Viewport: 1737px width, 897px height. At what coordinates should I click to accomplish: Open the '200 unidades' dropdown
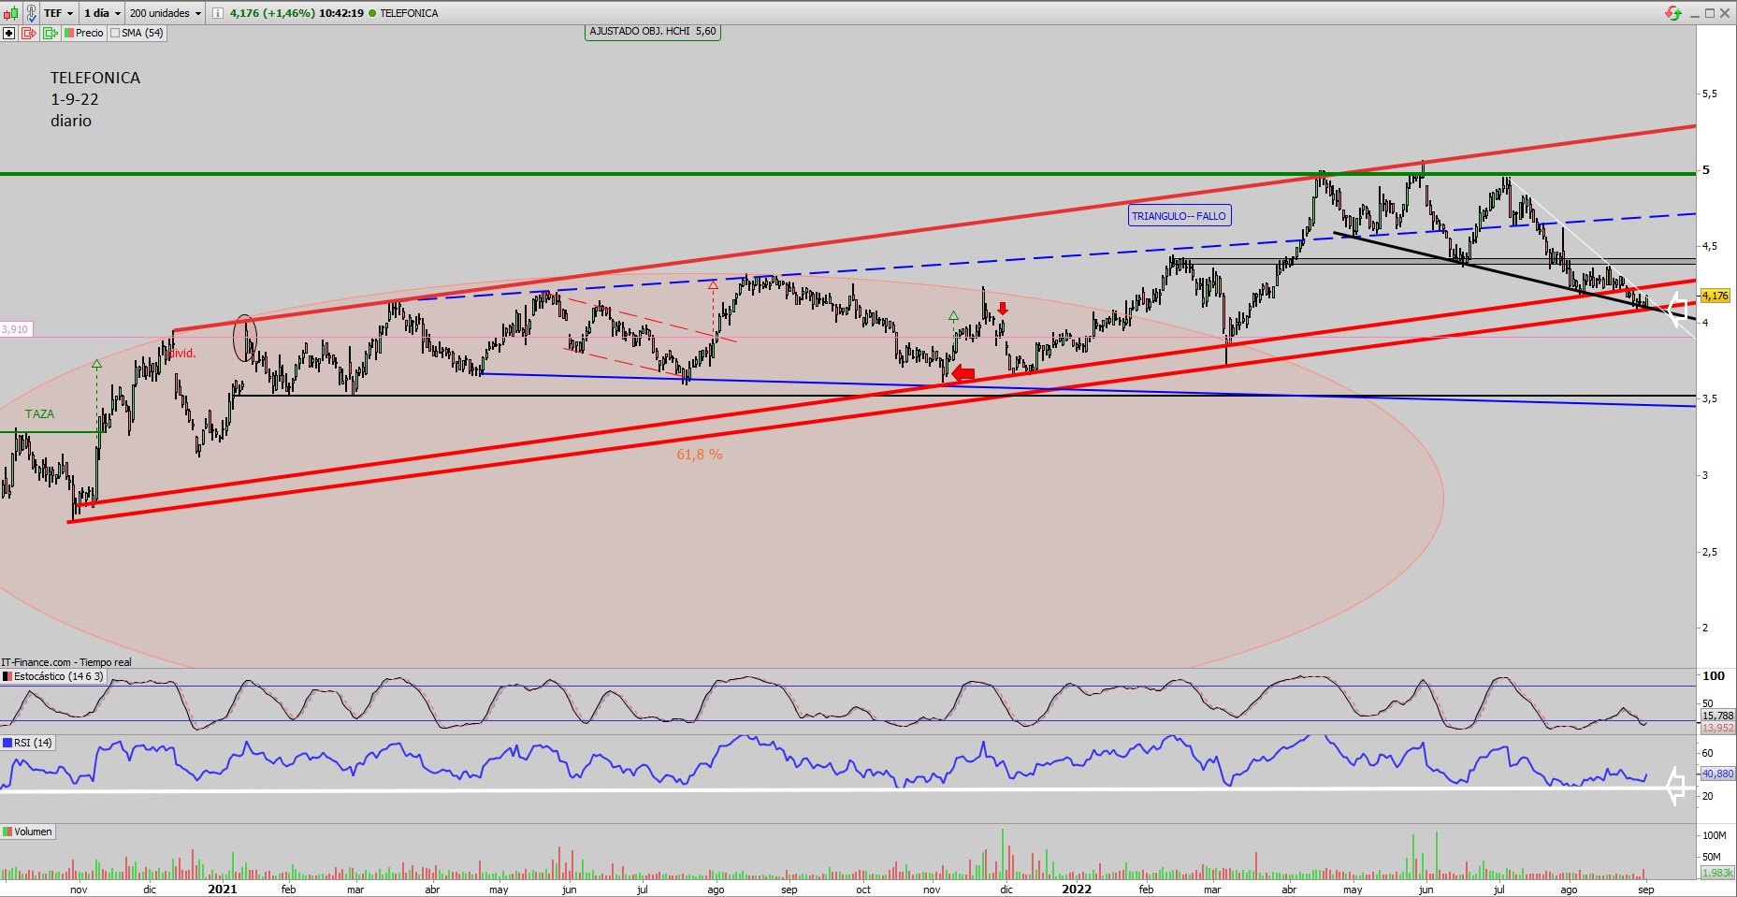click(166, 13)
